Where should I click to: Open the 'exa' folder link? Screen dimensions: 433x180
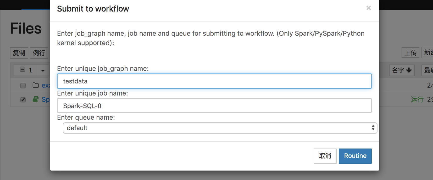(46, 86)
